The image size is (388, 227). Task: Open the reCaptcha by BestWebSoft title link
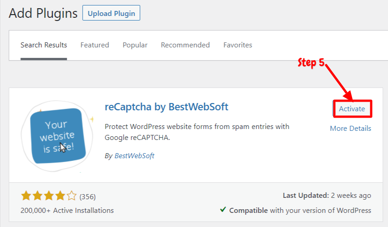pos(166,107)
